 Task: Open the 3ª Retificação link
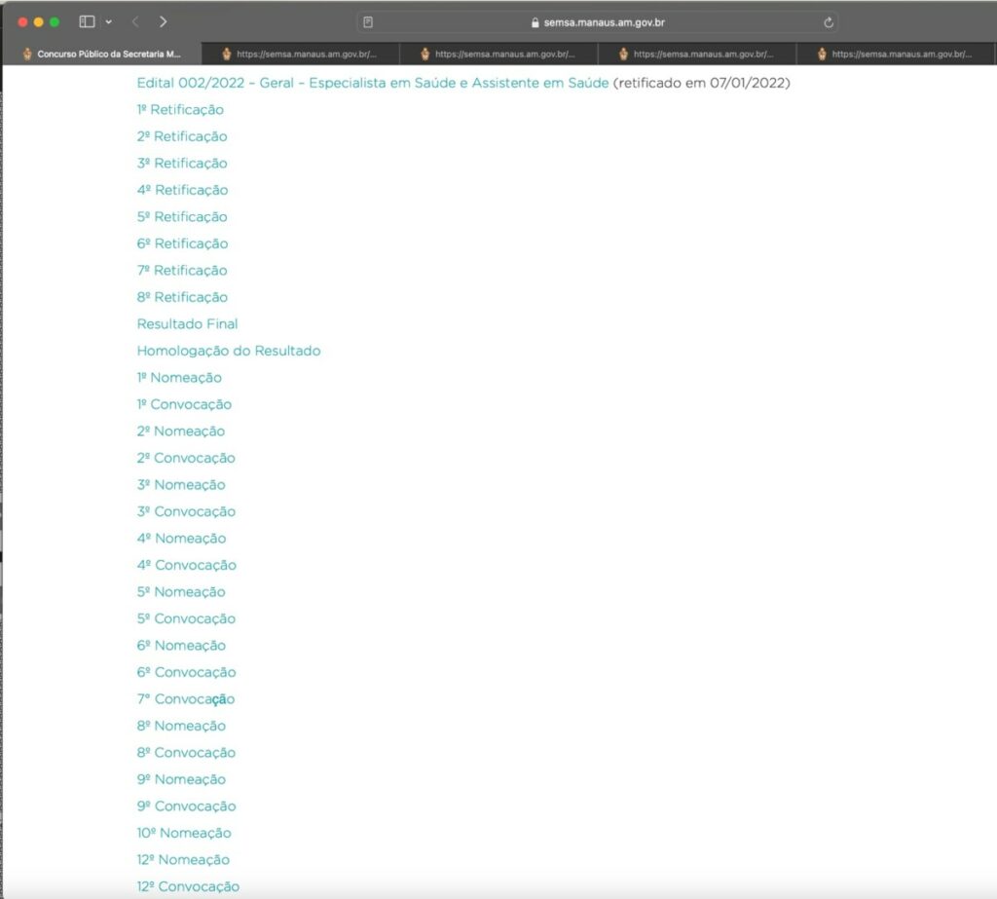coord(182,163)
